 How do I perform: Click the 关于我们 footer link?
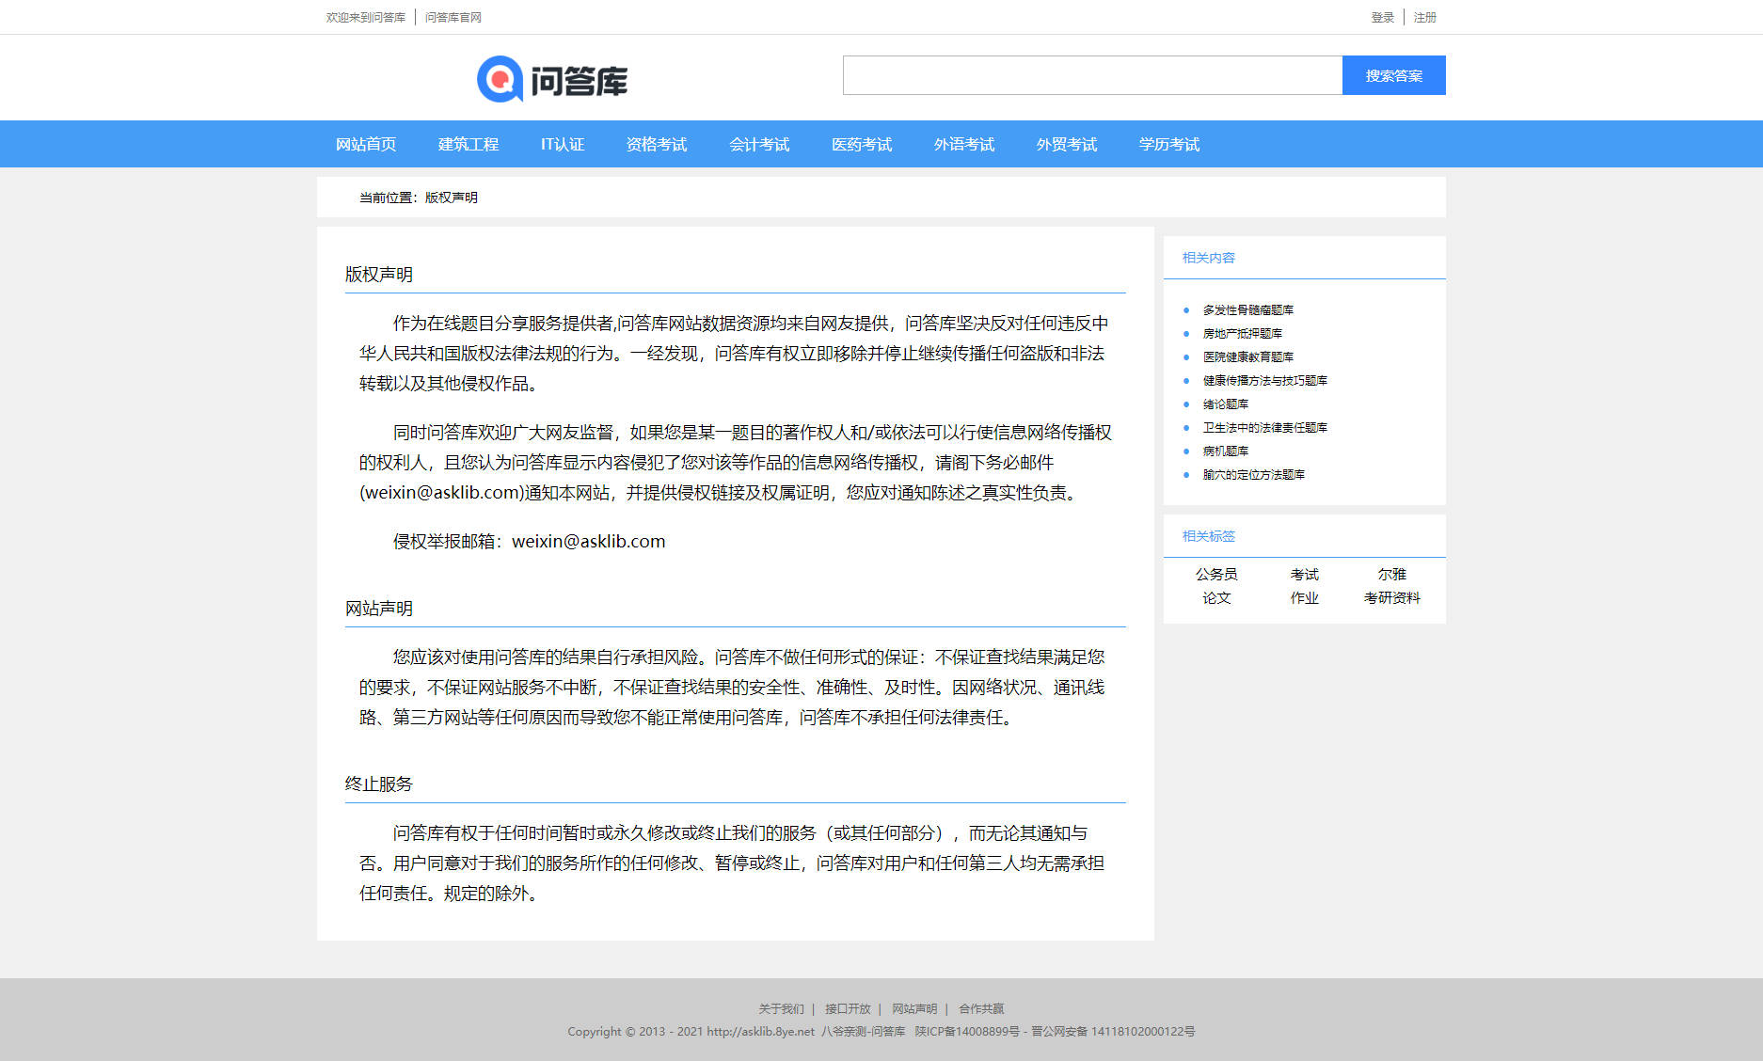[782, 1008]
